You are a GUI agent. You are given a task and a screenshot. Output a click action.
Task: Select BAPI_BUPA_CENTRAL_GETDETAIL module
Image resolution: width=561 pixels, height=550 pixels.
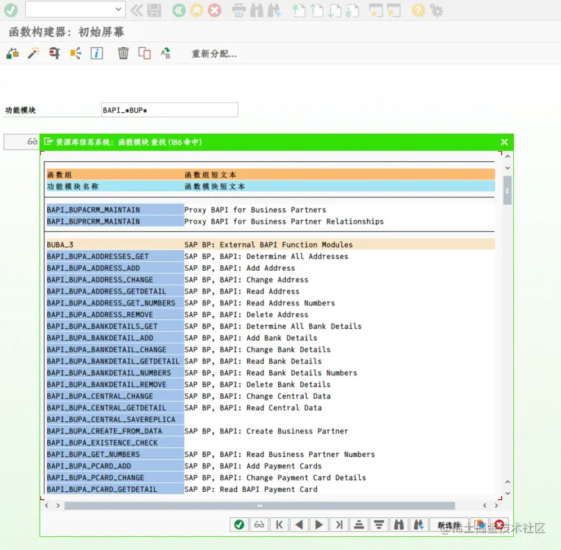[x=115, y=408]
